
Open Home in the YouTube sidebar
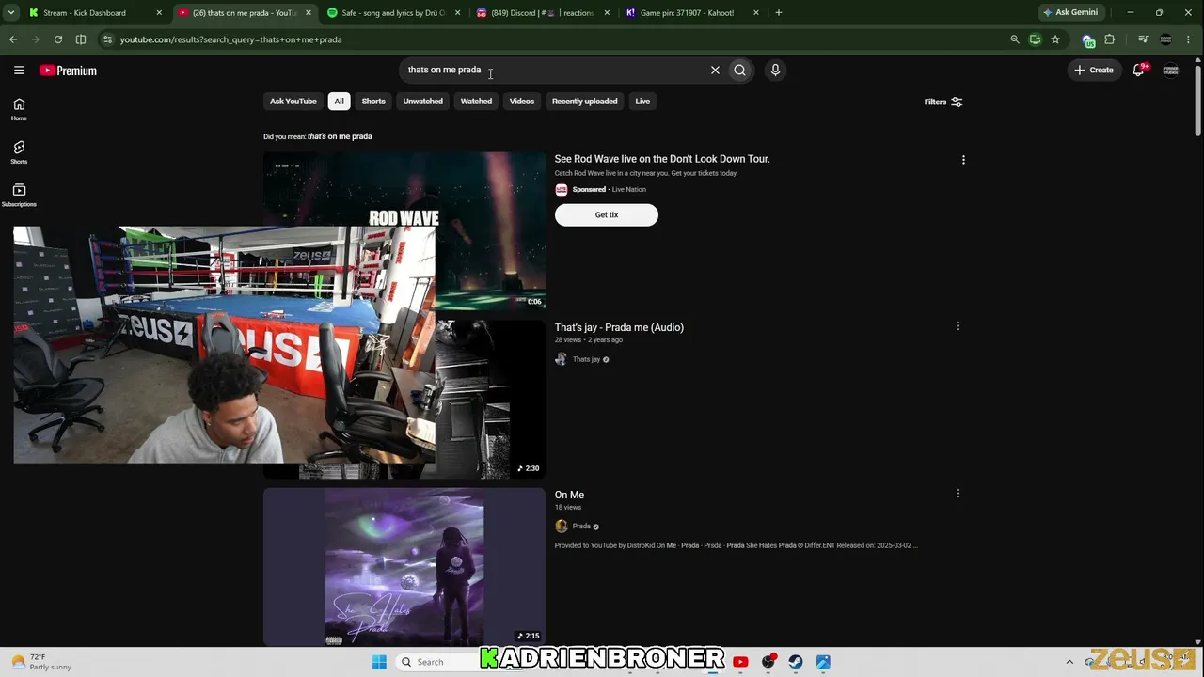tap(19, 109)
